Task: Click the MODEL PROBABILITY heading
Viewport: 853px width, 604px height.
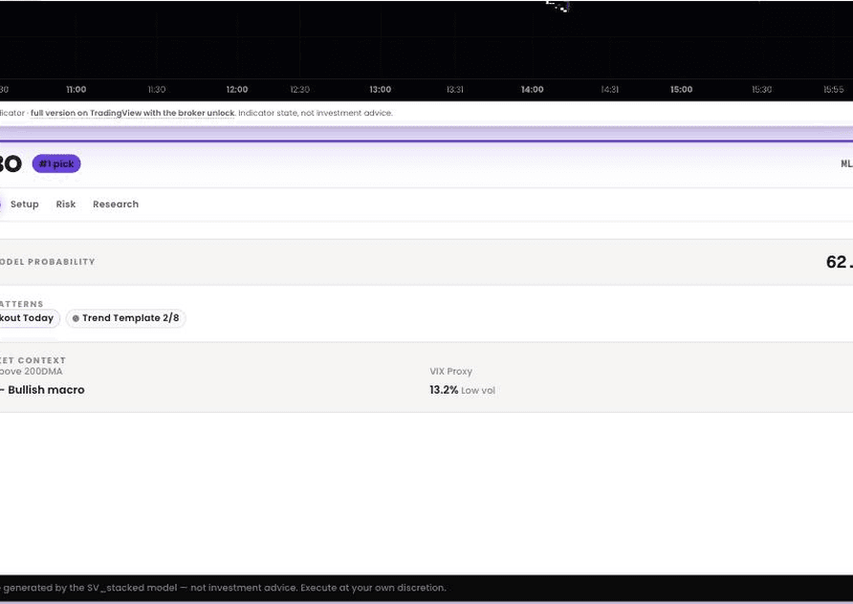Action: pyautogui.click(x=47, y=262)
